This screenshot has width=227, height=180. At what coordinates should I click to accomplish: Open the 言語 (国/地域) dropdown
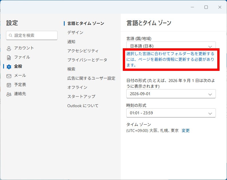tap(171, 46)
